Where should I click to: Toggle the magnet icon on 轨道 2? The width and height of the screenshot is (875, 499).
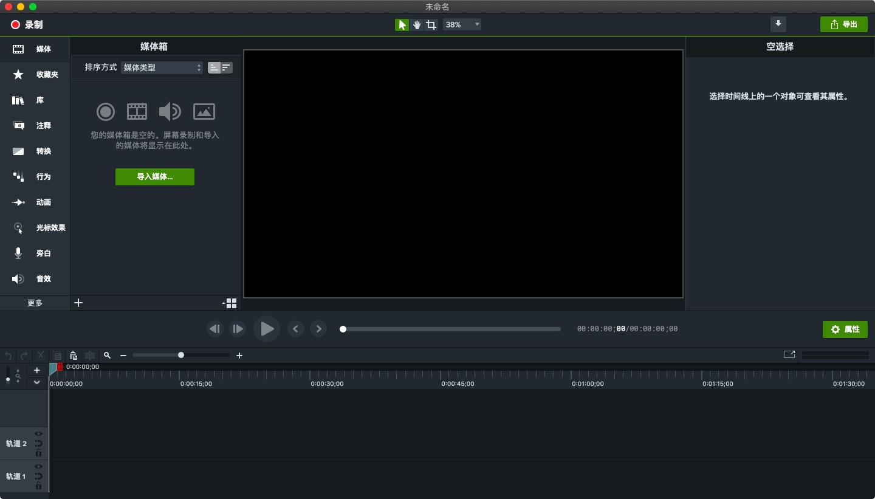38,444
